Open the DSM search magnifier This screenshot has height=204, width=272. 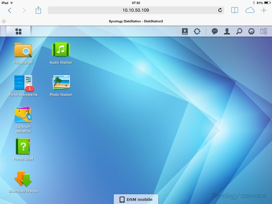coord(239,31)
